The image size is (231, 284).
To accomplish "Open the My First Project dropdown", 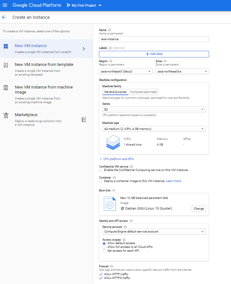I will [x=86, y=5].
